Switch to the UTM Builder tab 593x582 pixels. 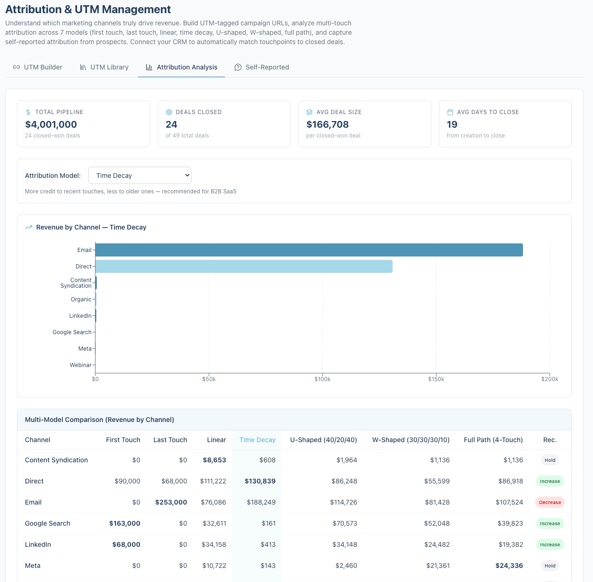(x=43, y=67)
